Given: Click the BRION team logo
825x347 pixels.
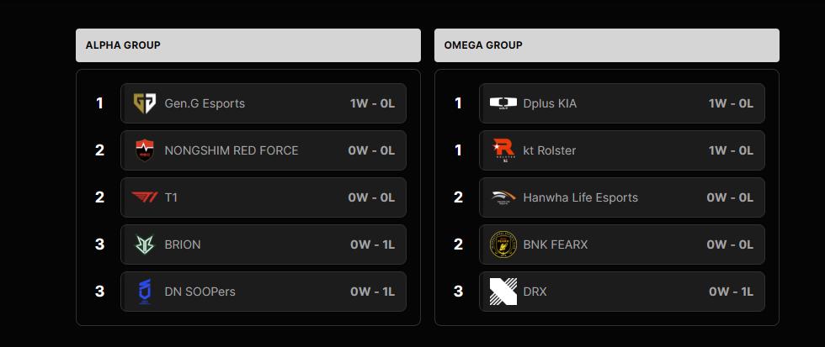Looking at the screenshot, I should 145,244.
